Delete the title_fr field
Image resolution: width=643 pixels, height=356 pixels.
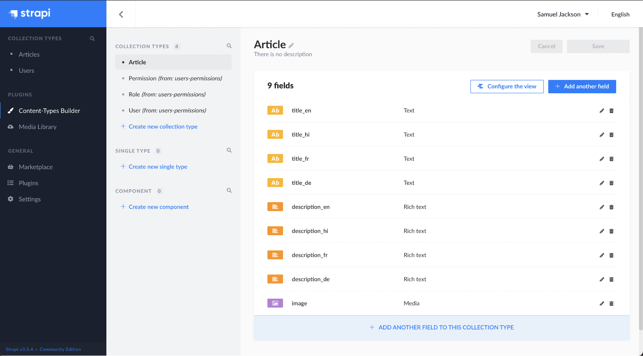click(611, 159)
